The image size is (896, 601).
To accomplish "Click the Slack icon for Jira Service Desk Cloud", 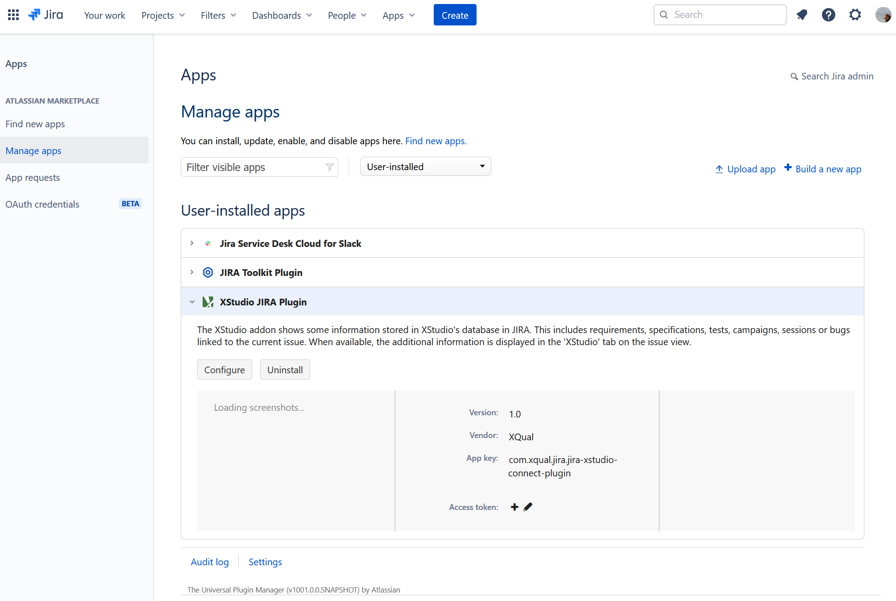I will [x=208, y=243].
